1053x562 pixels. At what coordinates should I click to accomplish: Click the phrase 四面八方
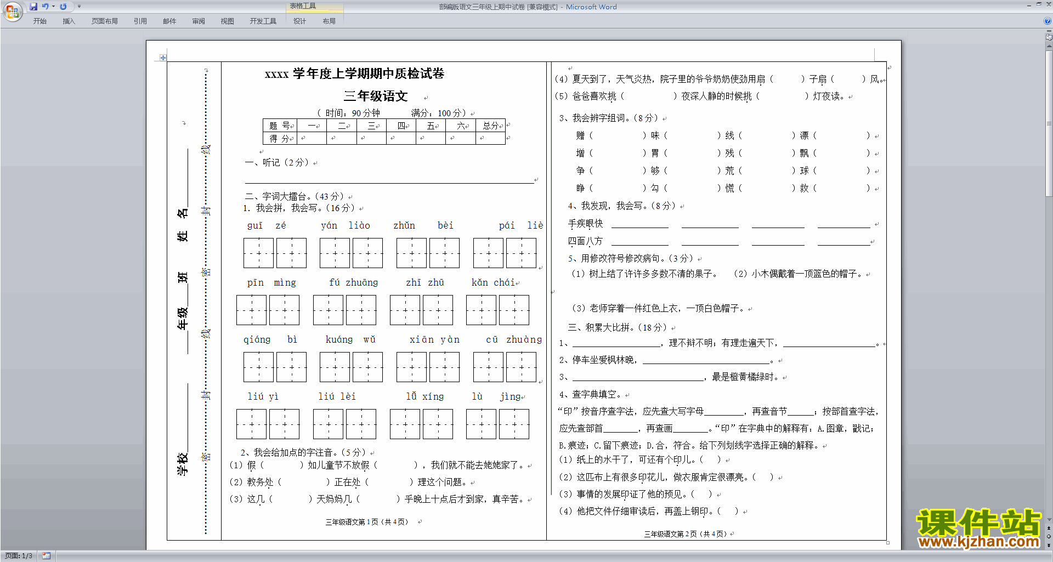pyautogui.click(x=586, y=241)
